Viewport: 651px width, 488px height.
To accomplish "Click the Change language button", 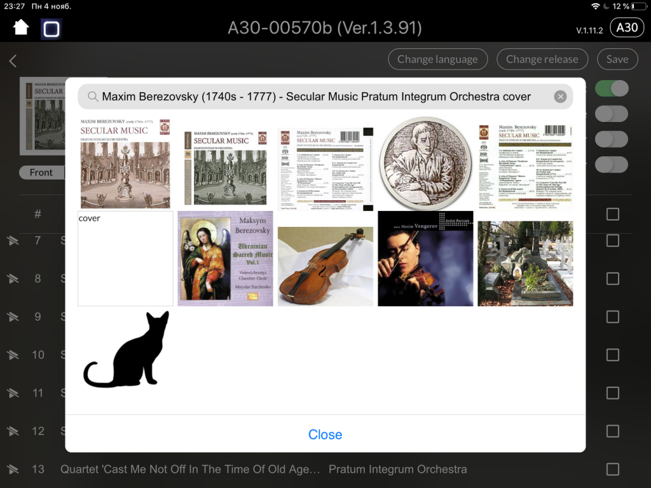I will [437, 59].
